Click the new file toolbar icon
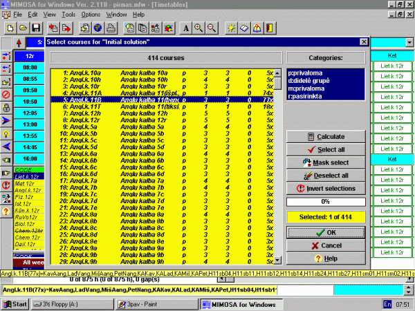The width and height of the screenshot is (415, 311). tap(11, 28)
